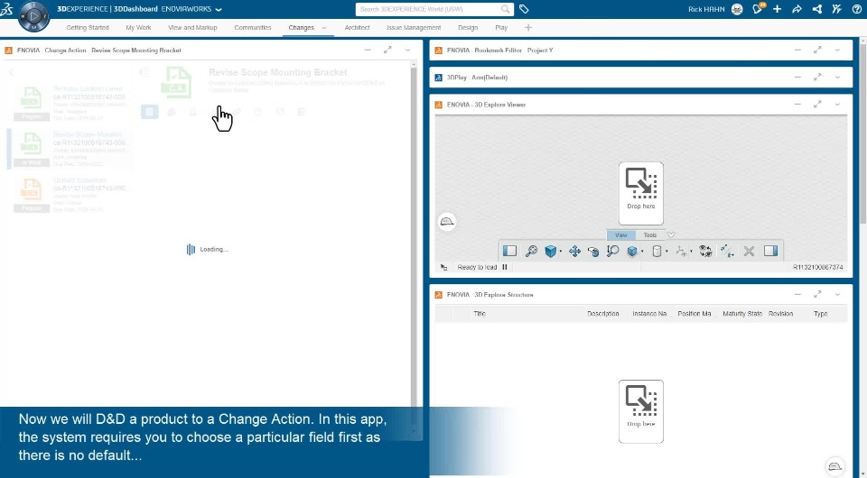Switch to the Getting Started tab
Screen dimensions: 867x478
pos(88,28)
